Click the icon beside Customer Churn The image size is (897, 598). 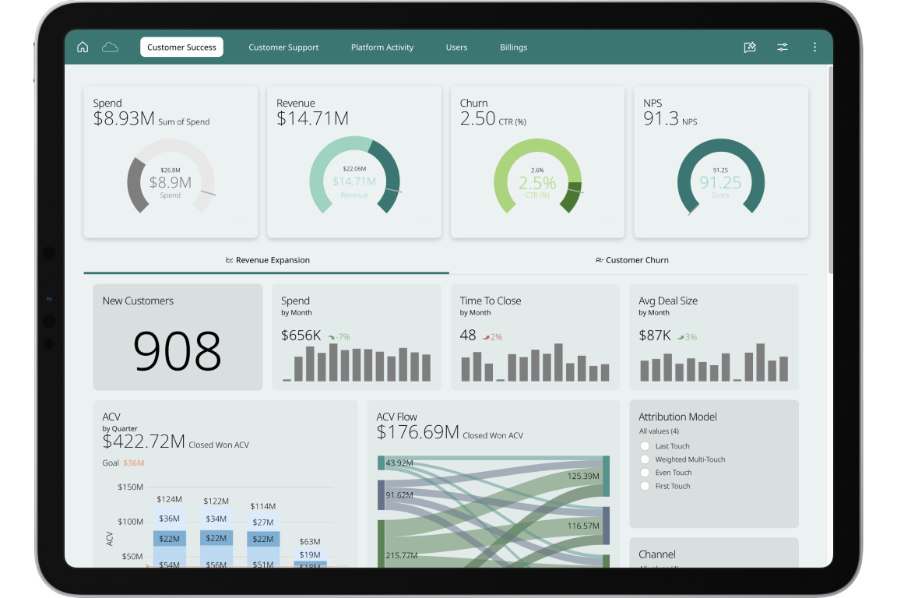click(x=600, y=260)
